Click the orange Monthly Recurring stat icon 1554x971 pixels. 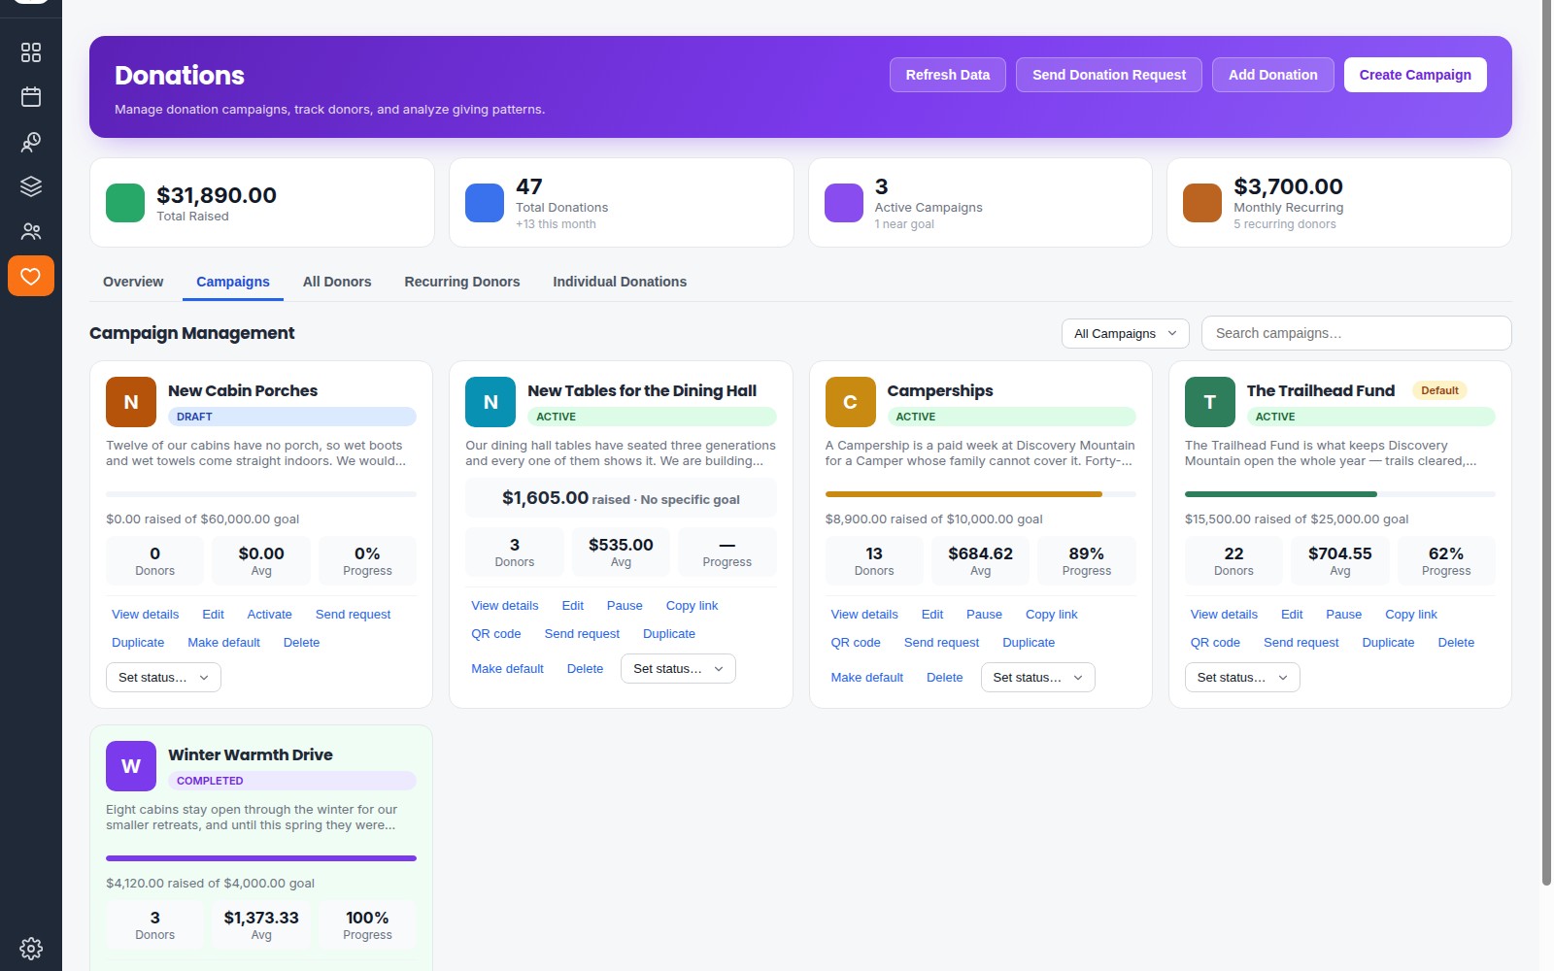tap(1202, 203)
